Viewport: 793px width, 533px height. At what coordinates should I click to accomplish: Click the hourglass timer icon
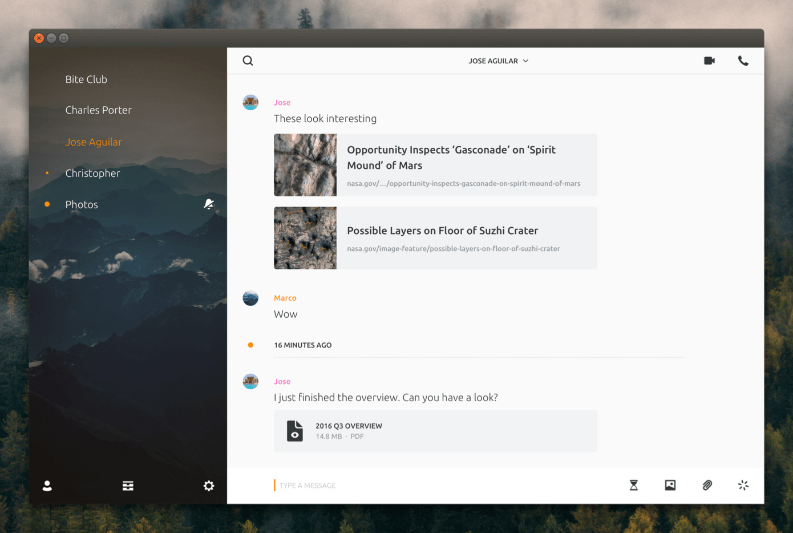click(633, 485)
